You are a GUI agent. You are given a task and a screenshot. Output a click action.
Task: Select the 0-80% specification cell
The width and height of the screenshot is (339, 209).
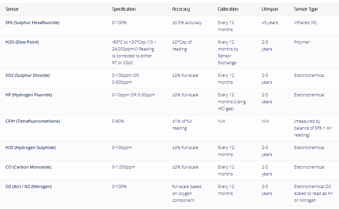118,121
